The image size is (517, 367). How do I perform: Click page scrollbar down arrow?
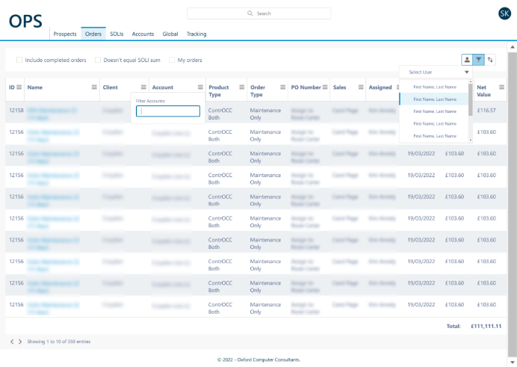(513, 363)
